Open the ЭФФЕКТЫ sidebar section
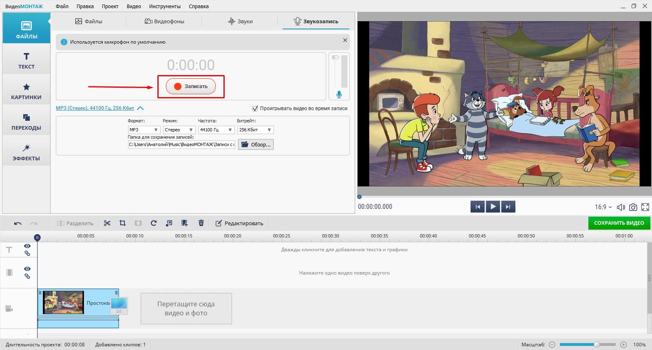The height and width of the screenshot is (350, 652). click(x=27, y=152)
